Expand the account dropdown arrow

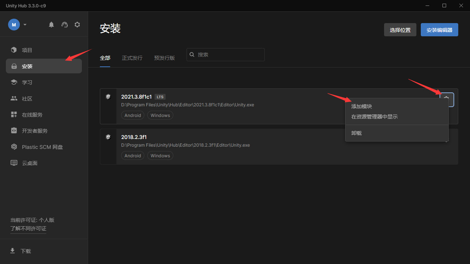[x=25, y=25]
